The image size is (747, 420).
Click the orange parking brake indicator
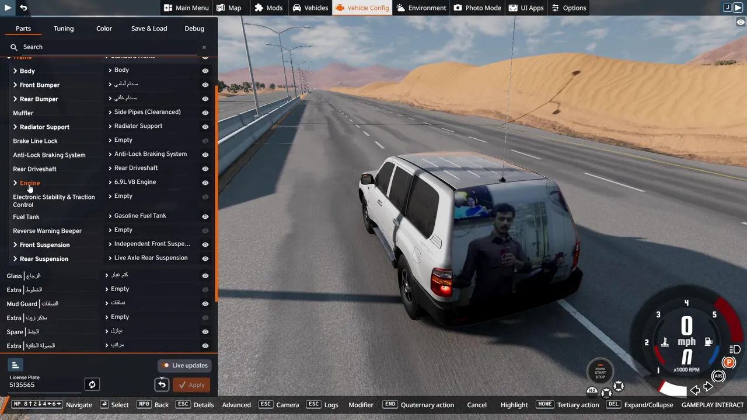(x=728, y=363)
